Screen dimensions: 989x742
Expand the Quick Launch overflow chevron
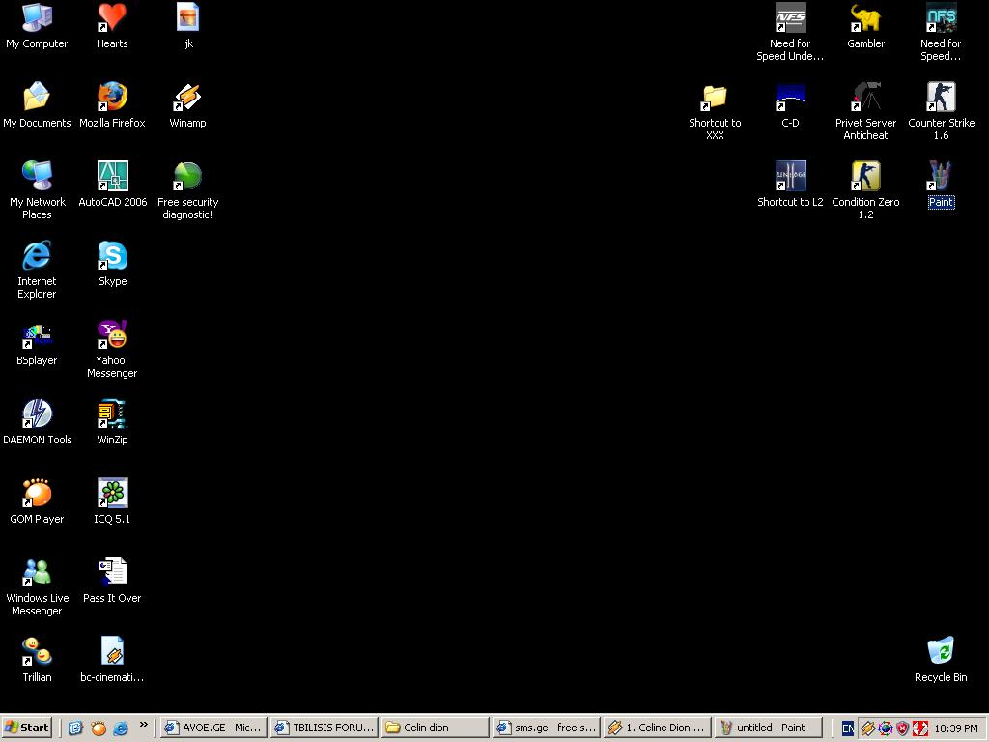tap(144, 725)
